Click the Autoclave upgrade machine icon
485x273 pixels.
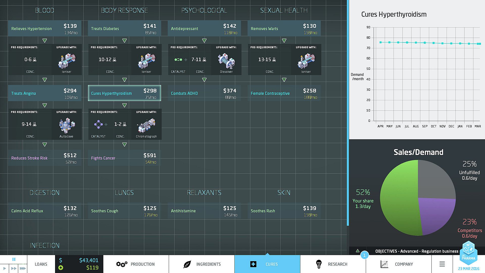coord(66,126)
